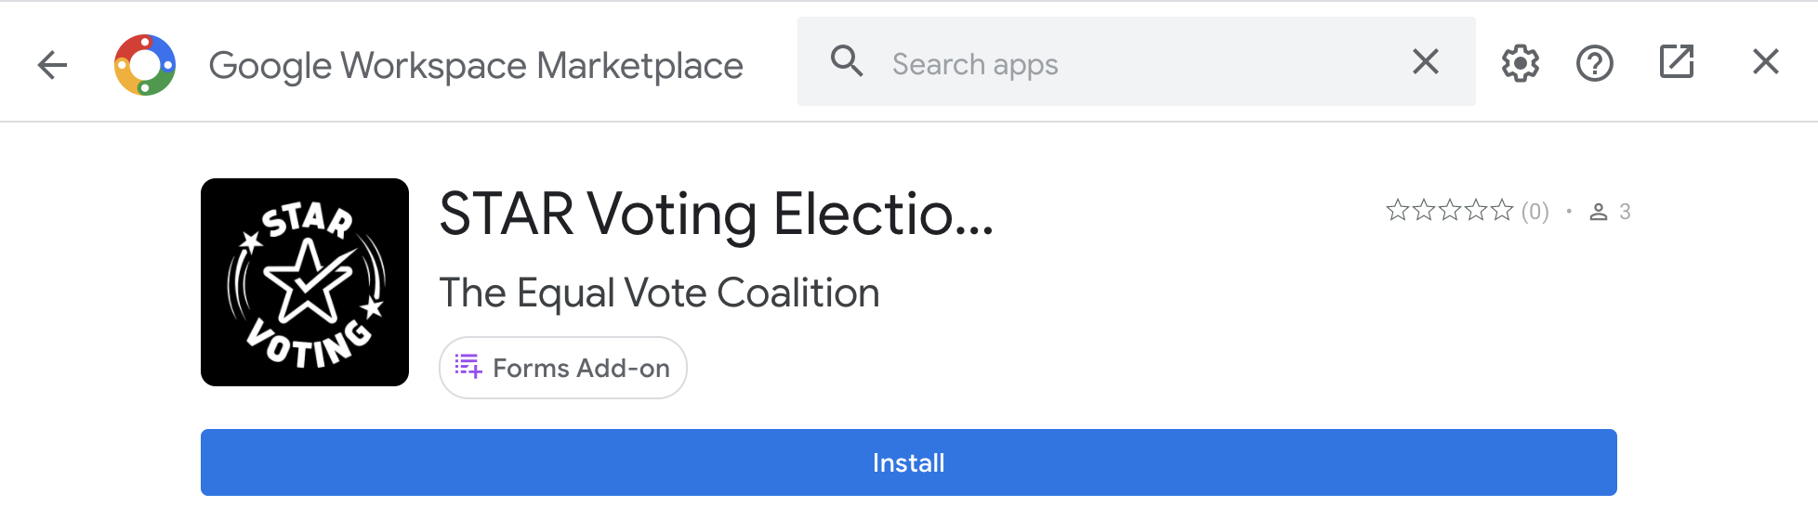Click the purple Forms add-on icon
Screen dimensions: 1818x520
[468, 367]
